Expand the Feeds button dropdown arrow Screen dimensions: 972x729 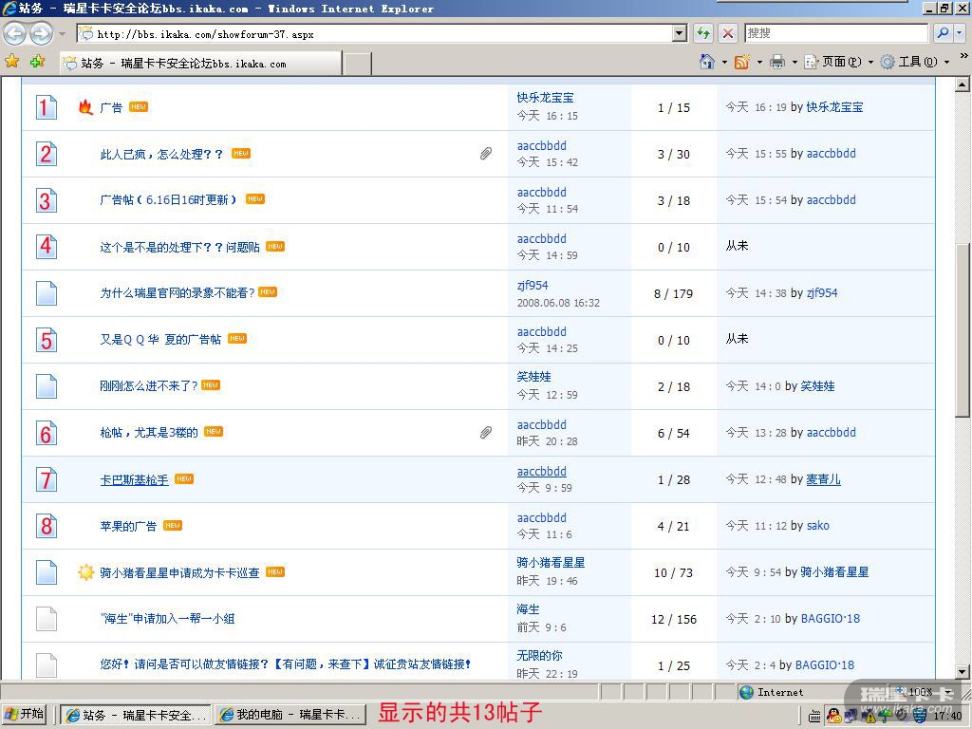tap(759, 62)
